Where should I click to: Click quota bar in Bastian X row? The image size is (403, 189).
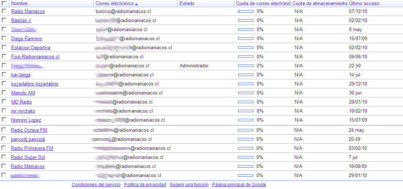(x=246, y=21)
